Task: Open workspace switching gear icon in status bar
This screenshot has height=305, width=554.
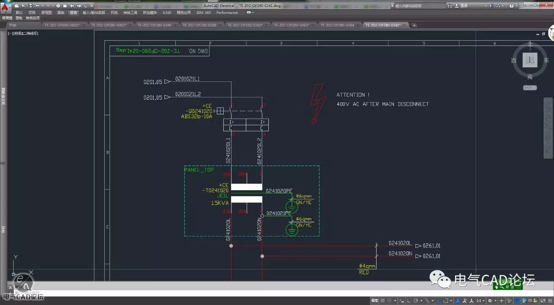Action: point(490,301)
